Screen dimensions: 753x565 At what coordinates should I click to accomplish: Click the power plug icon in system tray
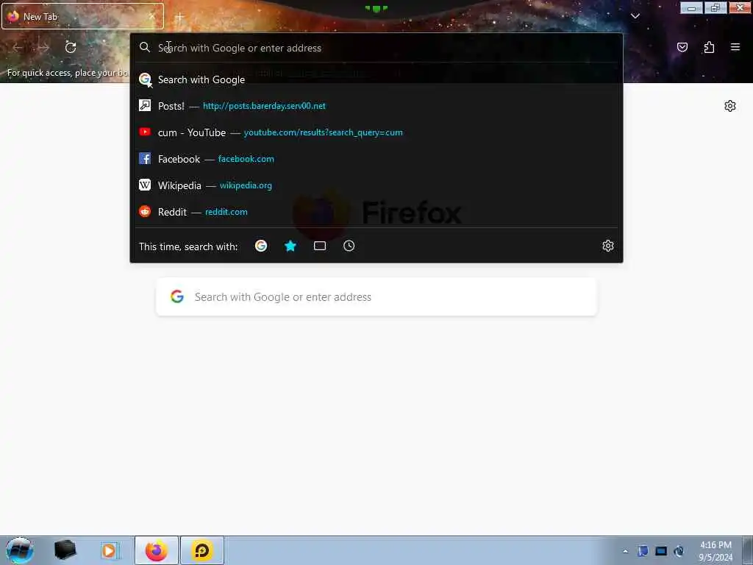coord(679,551)
